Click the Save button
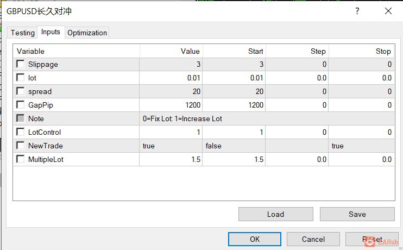Viewport: 403px width, 250px height. (x=357, y=214)
